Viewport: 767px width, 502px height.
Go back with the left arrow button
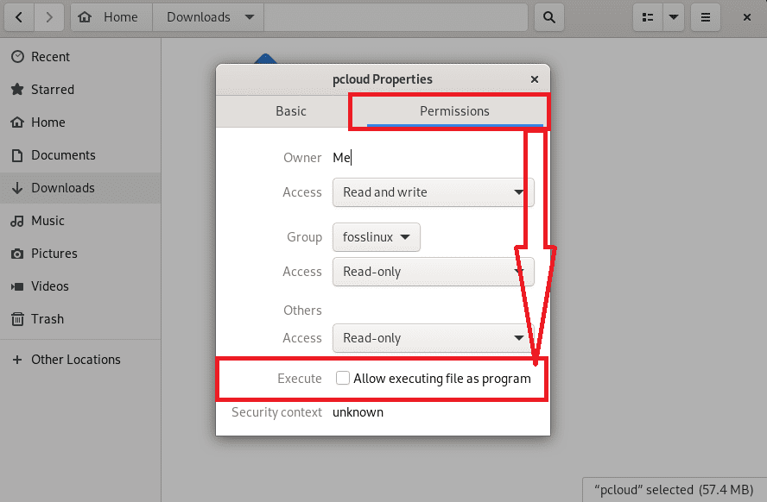19,17
